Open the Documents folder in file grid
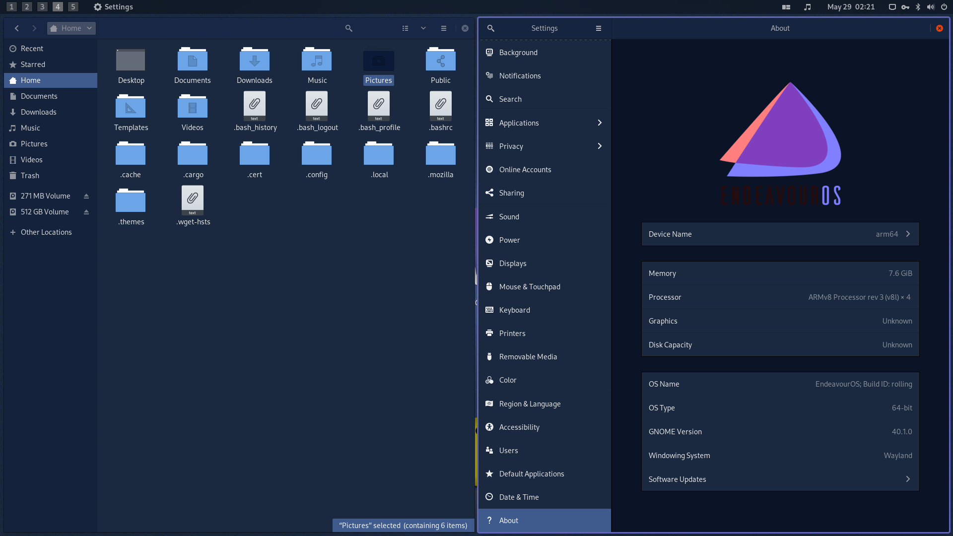This screenshot has width=953, height=536. point(193,60)
